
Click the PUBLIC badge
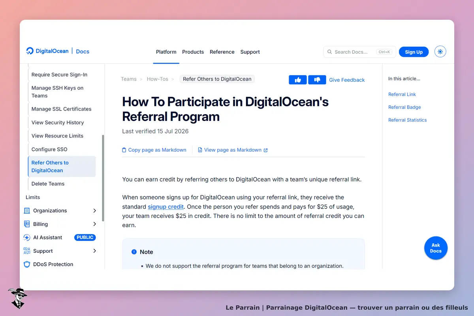(85, 237)
